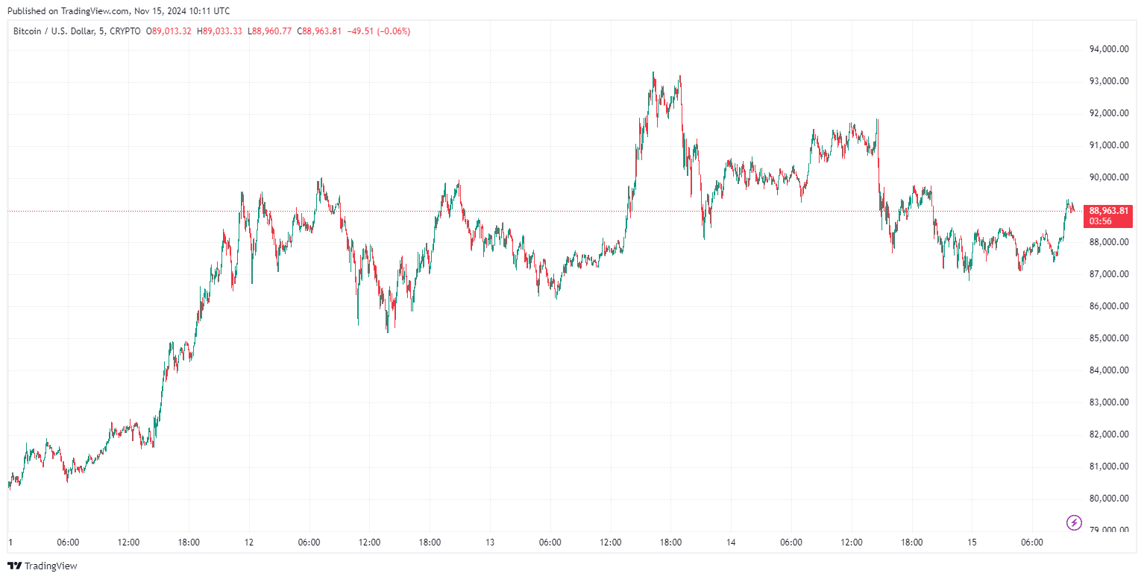Click the open value O89,013.32
Viewport: 1144px width, 579px height.
pos(169,31)
